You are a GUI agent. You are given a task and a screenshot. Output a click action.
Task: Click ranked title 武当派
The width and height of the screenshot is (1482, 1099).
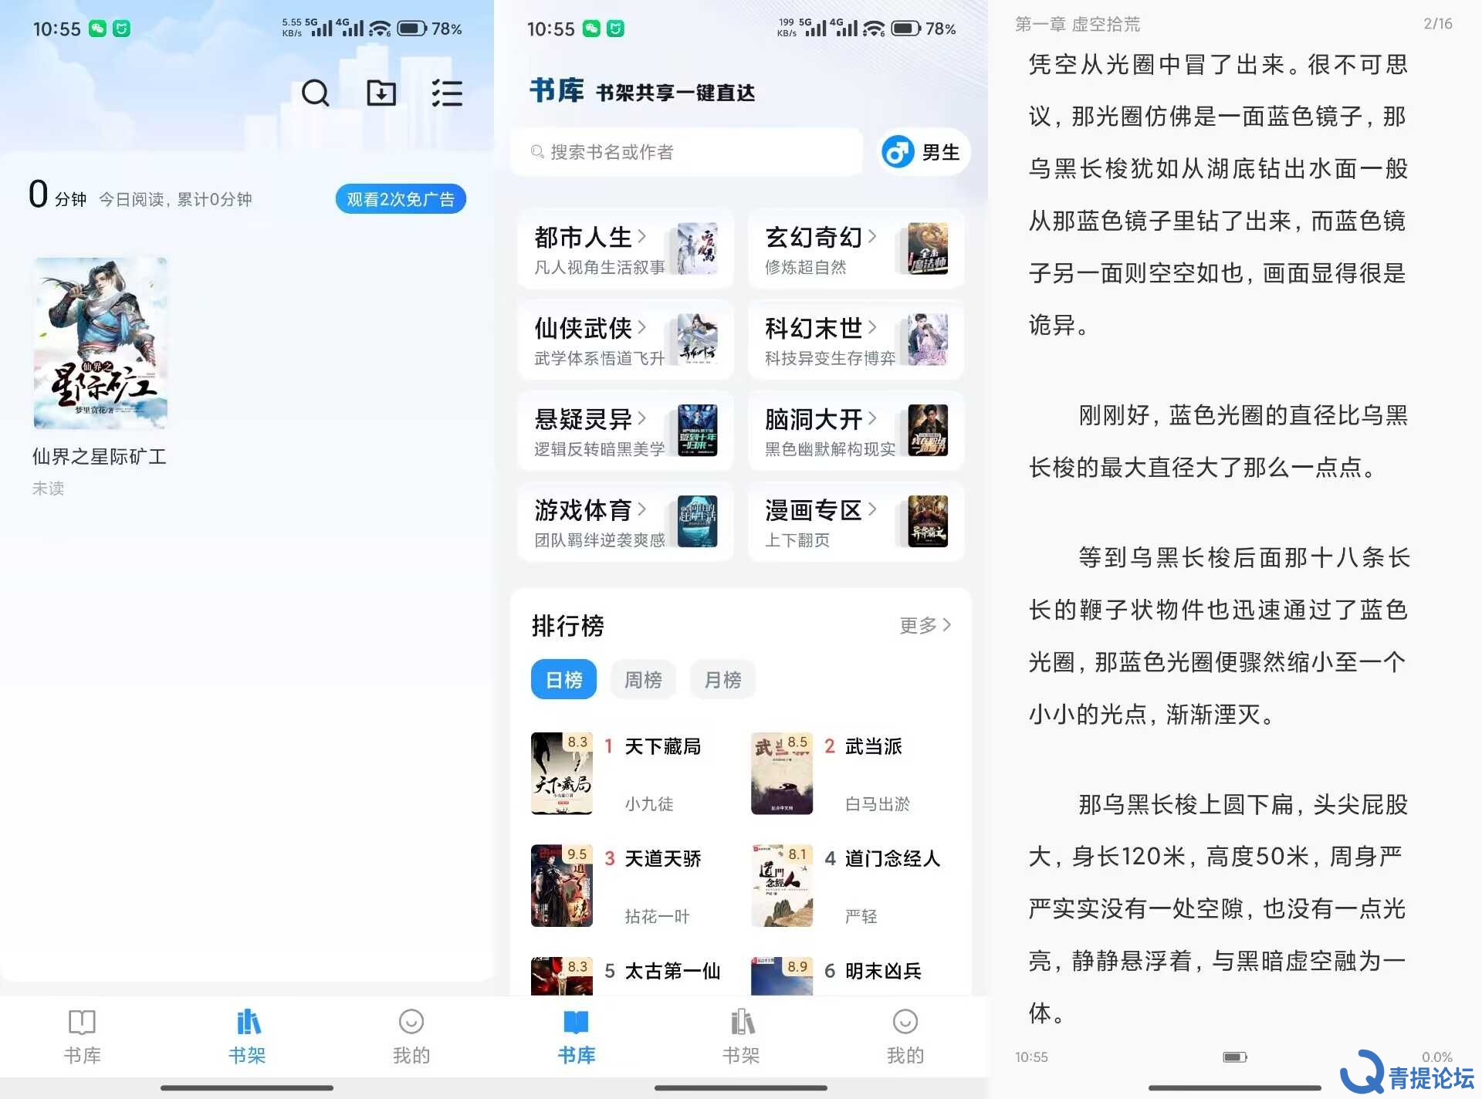click(x=874, y=746)
